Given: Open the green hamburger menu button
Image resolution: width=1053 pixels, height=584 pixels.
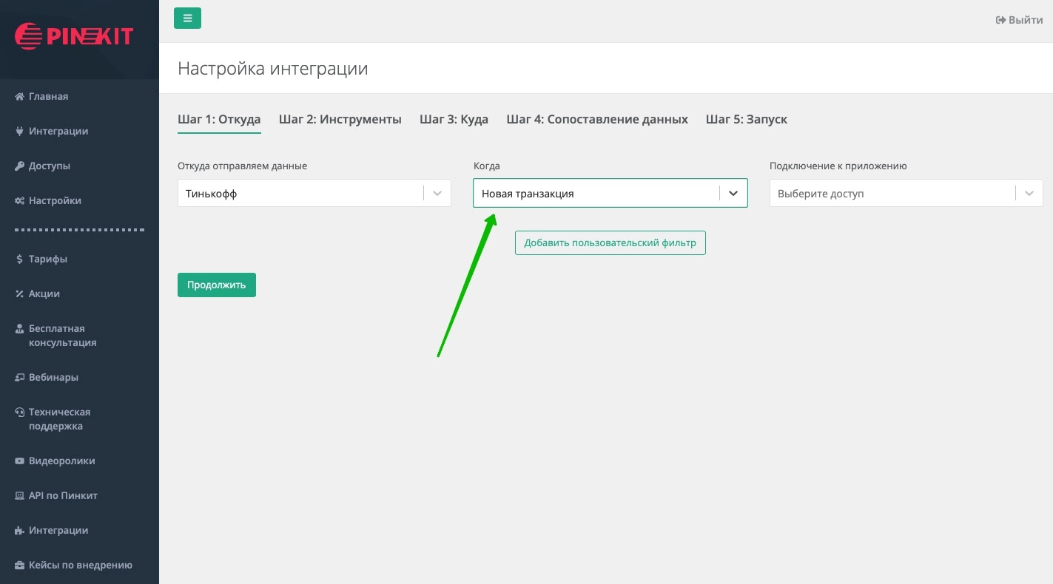Looking at the screenshot, I should pyautogui.click(x=187, y=18).
